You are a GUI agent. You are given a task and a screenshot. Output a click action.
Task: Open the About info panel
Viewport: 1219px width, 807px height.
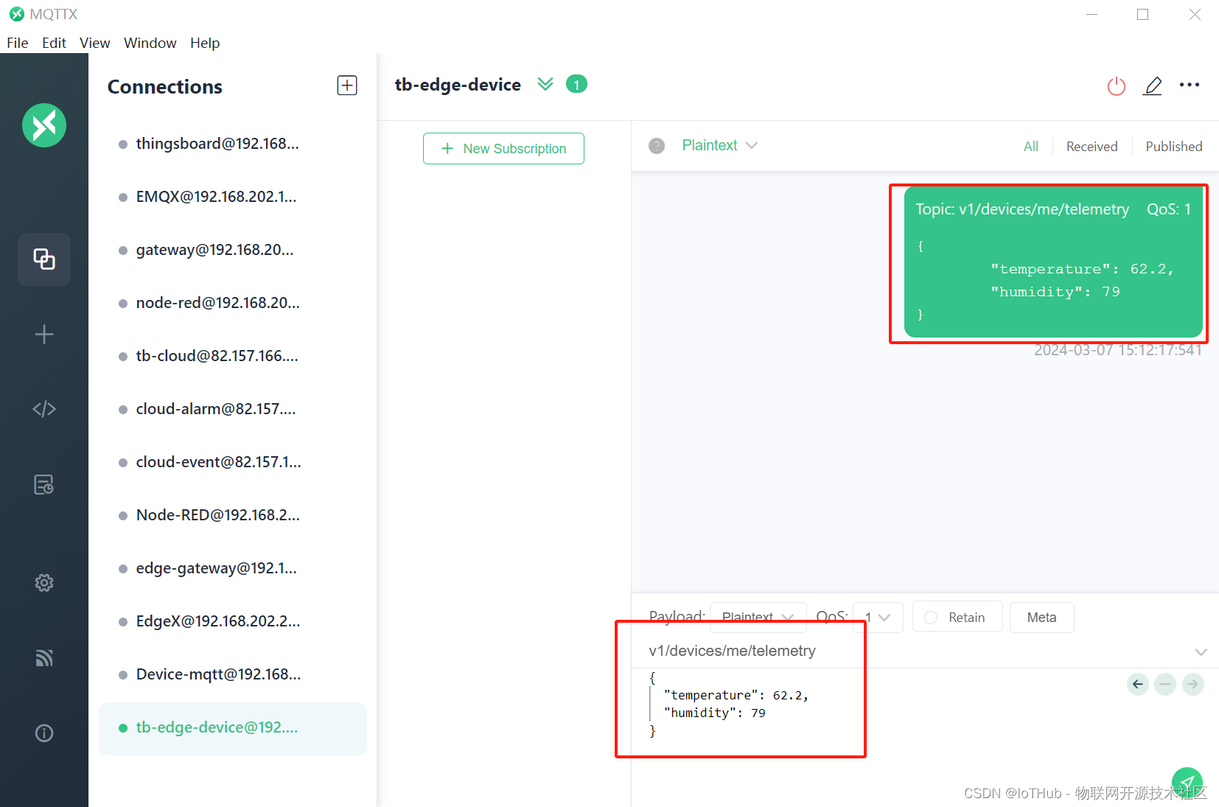pyautogui.click(x=43, y=733)
